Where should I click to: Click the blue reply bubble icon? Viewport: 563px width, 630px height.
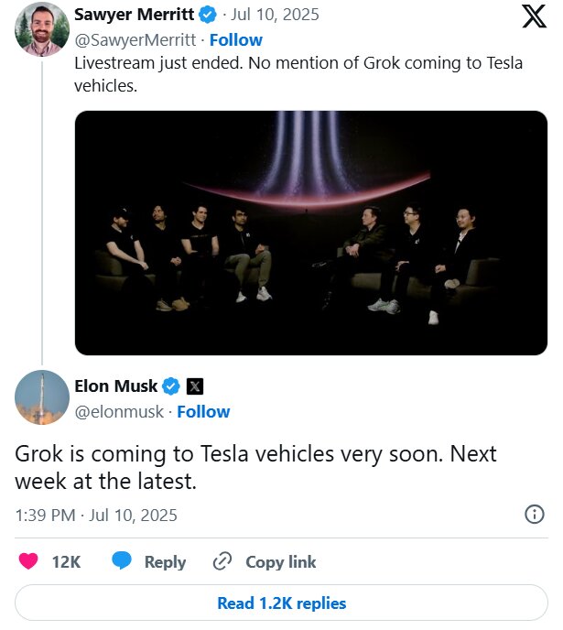(123, 561)
